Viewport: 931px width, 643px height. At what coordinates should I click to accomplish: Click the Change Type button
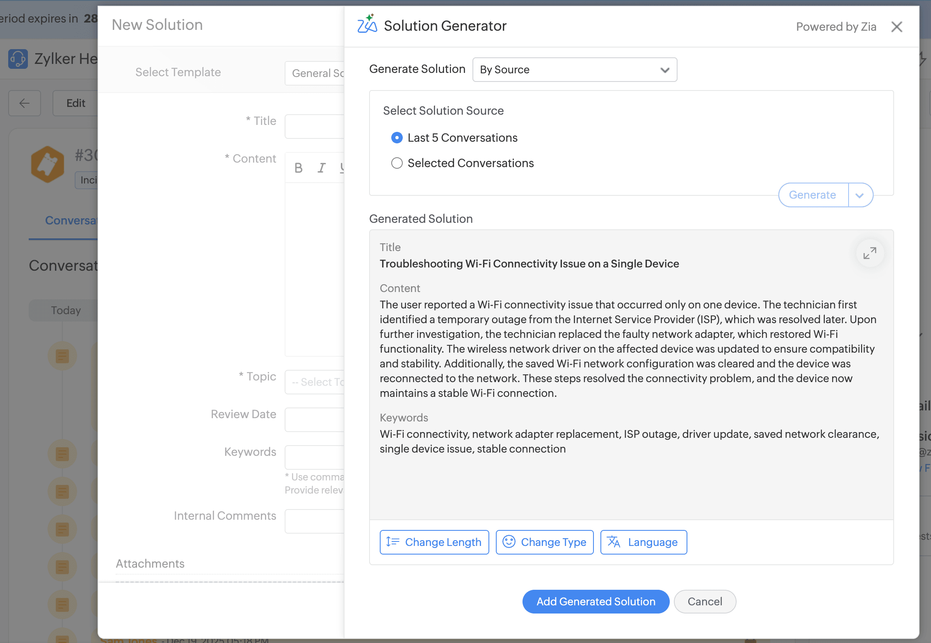544,542
